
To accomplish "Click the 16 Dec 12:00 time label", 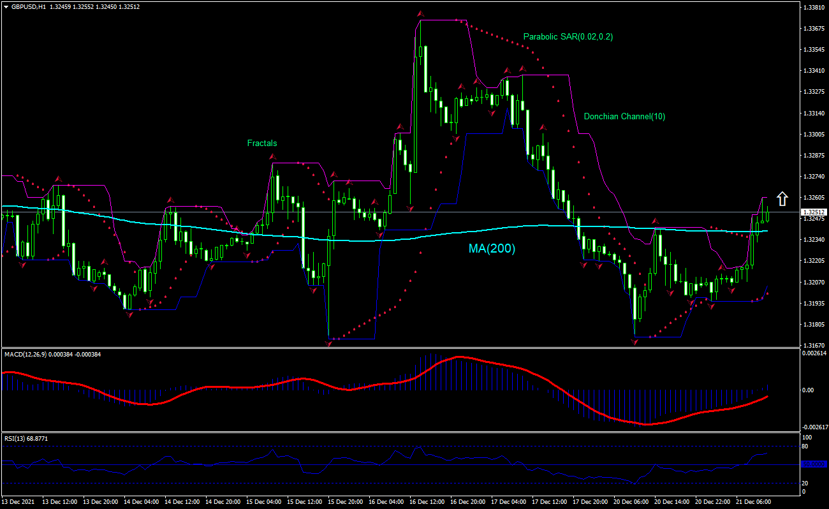I will click(427, 502).
